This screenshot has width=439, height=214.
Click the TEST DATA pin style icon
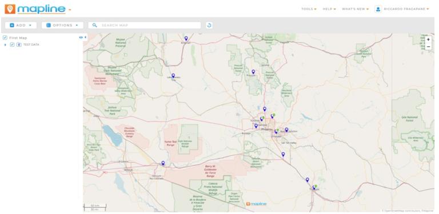[19, 45]
